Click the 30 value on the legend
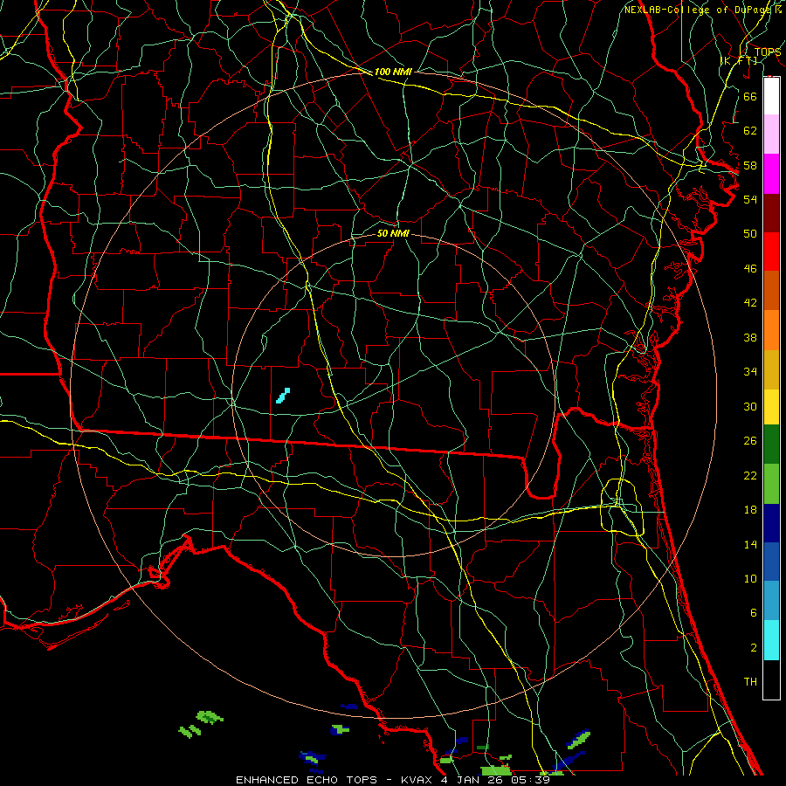Viewport: 786px width, 786px height. pyautogui.click(x=750, y=406)
